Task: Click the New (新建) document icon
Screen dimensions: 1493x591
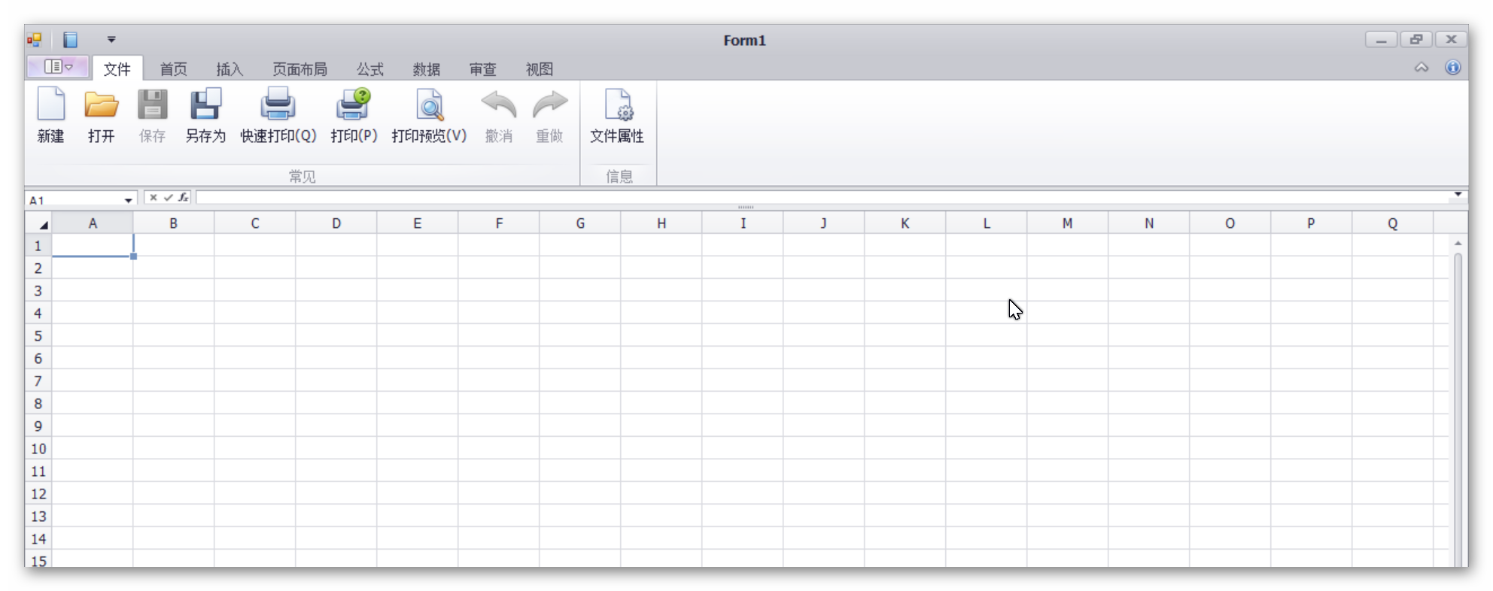Action: [x=50, y=105]
